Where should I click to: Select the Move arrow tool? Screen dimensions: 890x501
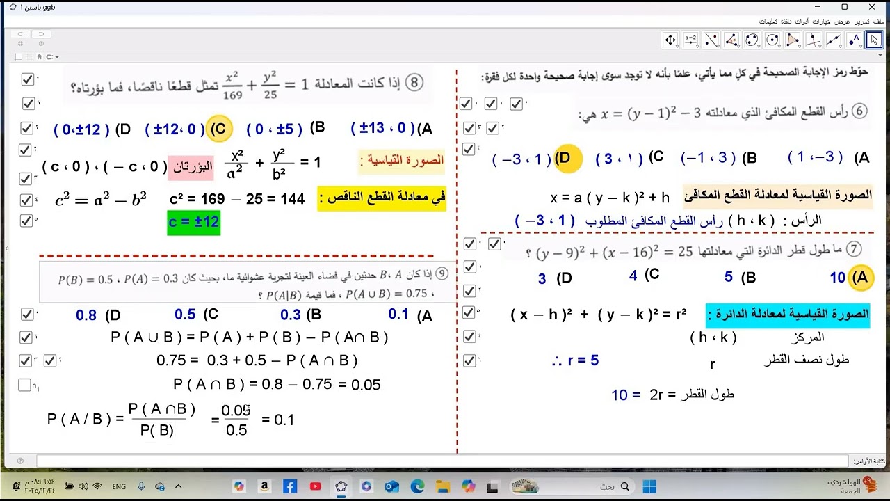tap(874, 40)
